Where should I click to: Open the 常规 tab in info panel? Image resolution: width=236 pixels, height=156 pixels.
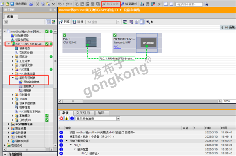point(66,113)
